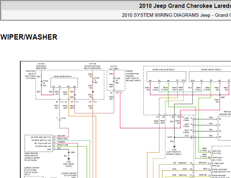This screenshot has width=231, height=178.
Task: Click the S363 splice label
Action: click(x=73, y=152)
